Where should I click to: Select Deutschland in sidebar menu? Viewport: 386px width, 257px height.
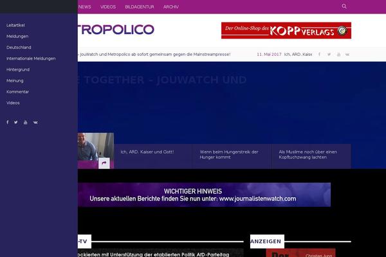[19, 48]
